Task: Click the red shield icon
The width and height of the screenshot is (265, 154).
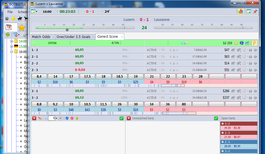Action: tap(72, 118)
